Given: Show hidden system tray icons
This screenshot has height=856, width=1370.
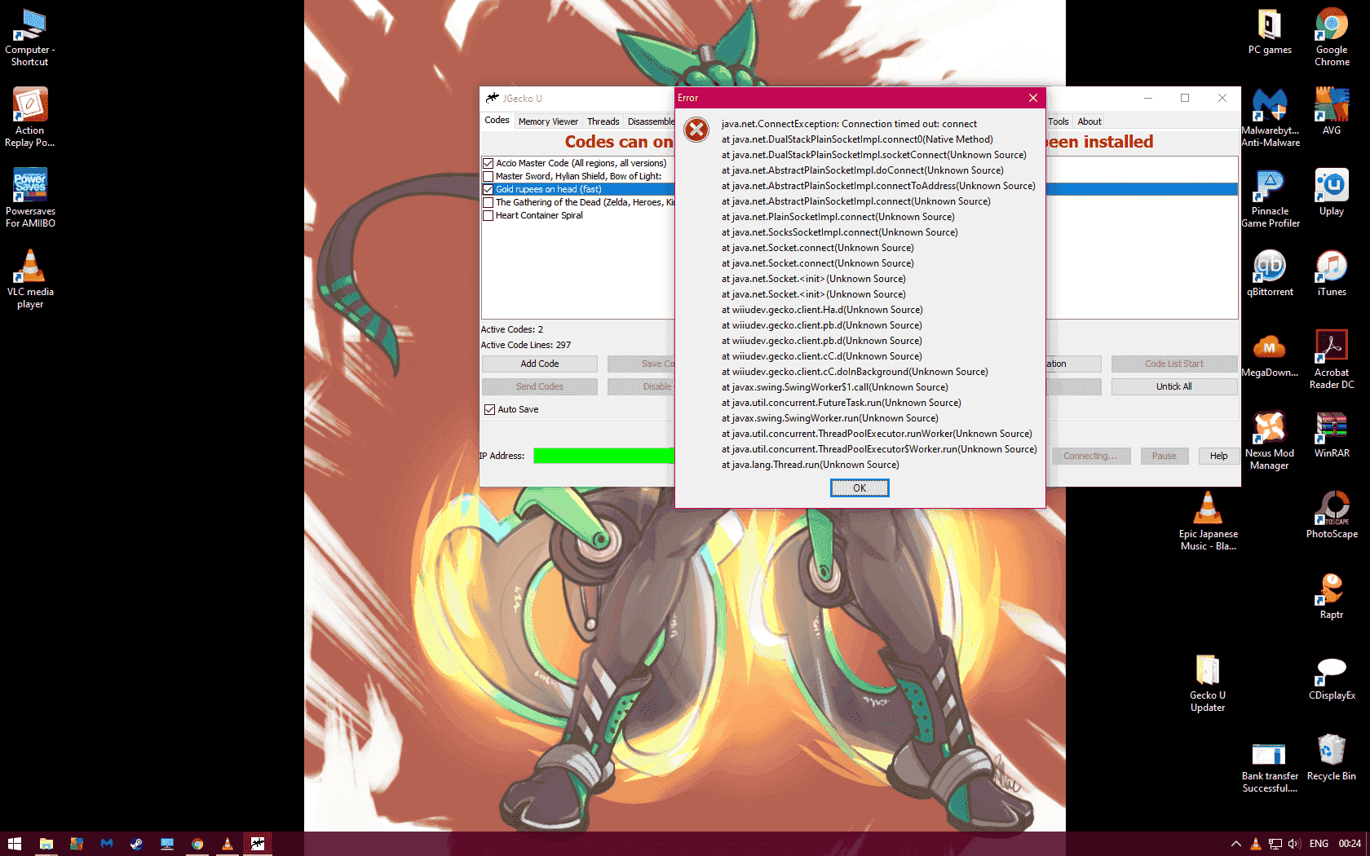Looking at the screenshot, I should [x=1236, y=844].
